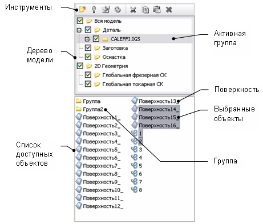Click curve icon next to item 6
The width and height of the screenshot is (263, 224).
pyautogui.click(x=134, y=174)
